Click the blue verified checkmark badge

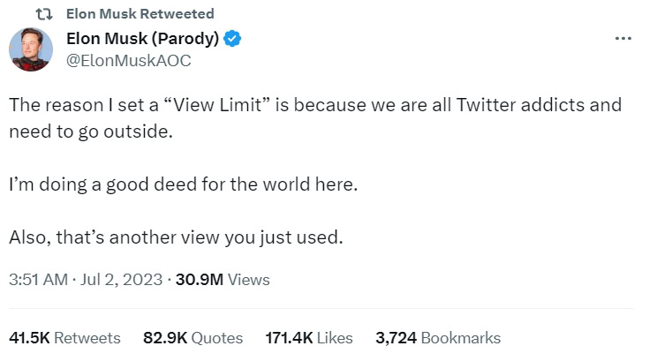tap(233, 39)
